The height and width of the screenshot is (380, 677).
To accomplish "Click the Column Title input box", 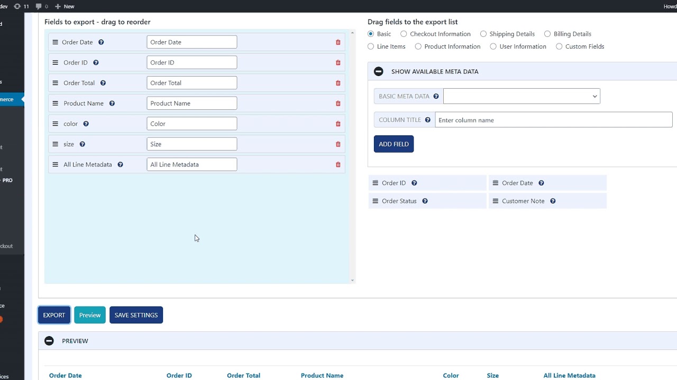I will click(x=554, y=120).
